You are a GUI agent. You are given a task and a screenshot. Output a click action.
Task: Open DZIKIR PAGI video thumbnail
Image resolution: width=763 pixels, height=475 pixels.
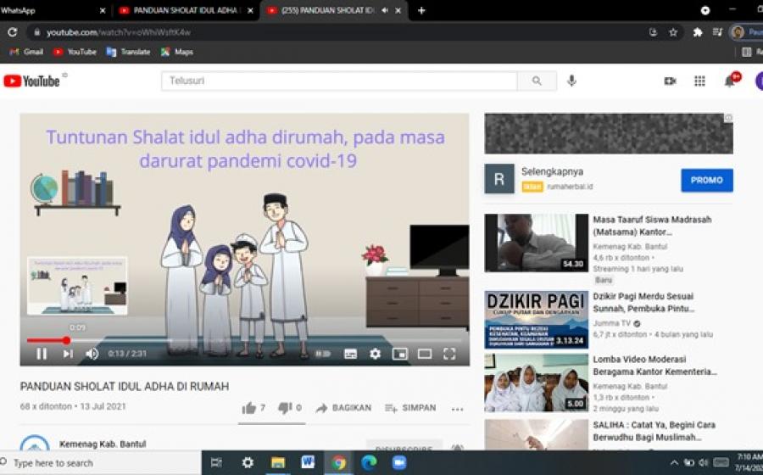pos(537,320)
